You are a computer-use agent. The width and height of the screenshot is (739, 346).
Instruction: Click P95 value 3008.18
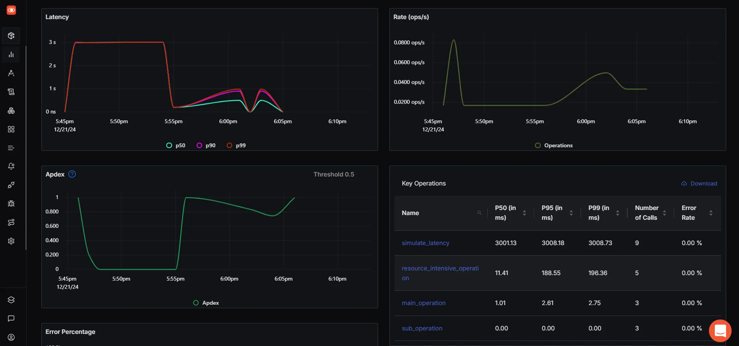tap(553, 243)
